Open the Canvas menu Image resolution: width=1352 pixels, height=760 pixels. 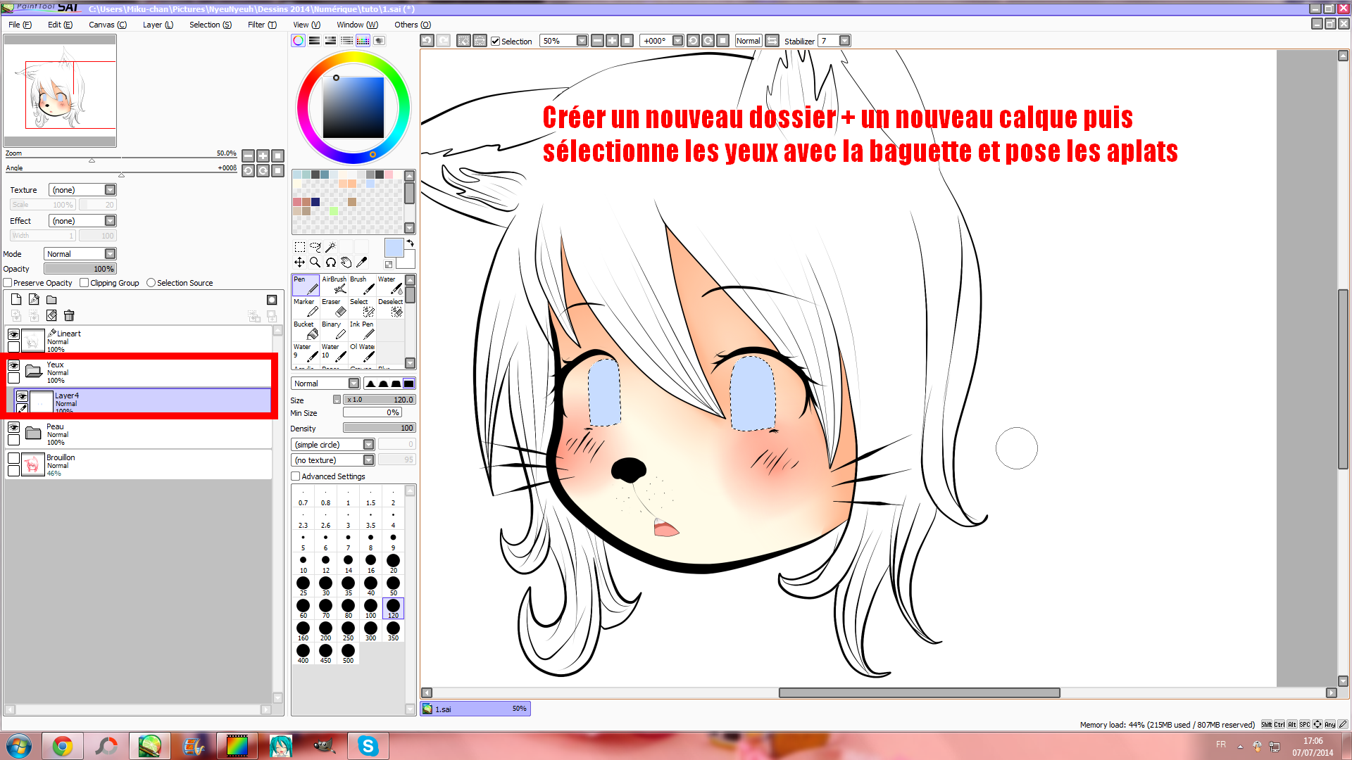click(x=107, y=25)
